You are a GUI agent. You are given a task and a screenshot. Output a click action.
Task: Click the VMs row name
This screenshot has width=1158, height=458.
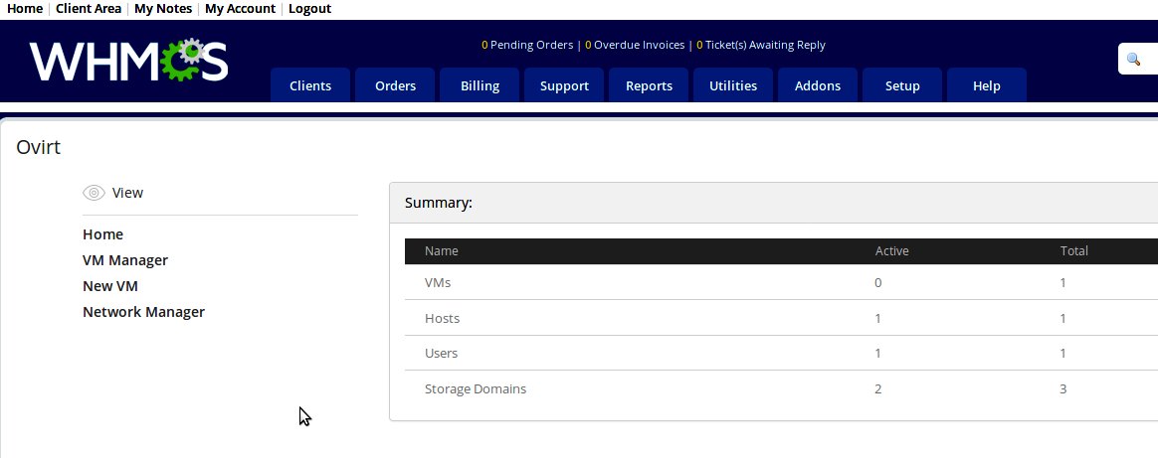point(438,282)
